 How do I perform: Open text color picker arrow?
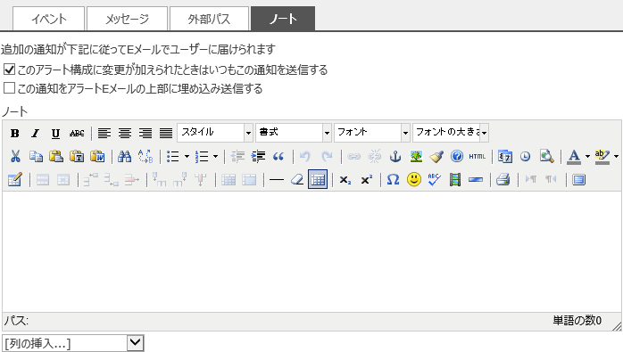tap(587, 156)
